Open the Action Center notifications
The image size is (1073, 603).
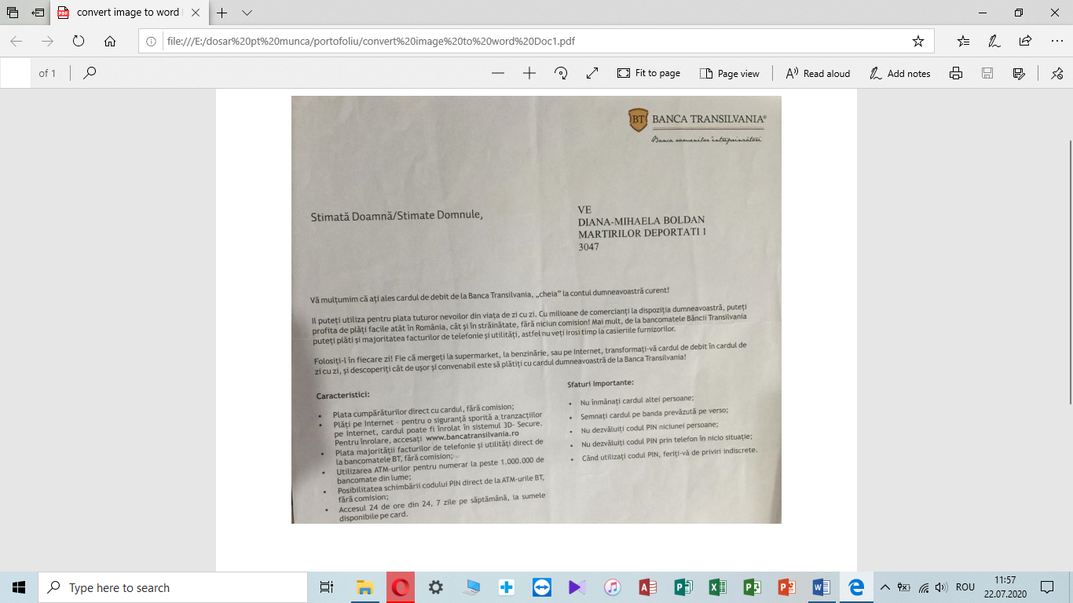(1047, 587)
